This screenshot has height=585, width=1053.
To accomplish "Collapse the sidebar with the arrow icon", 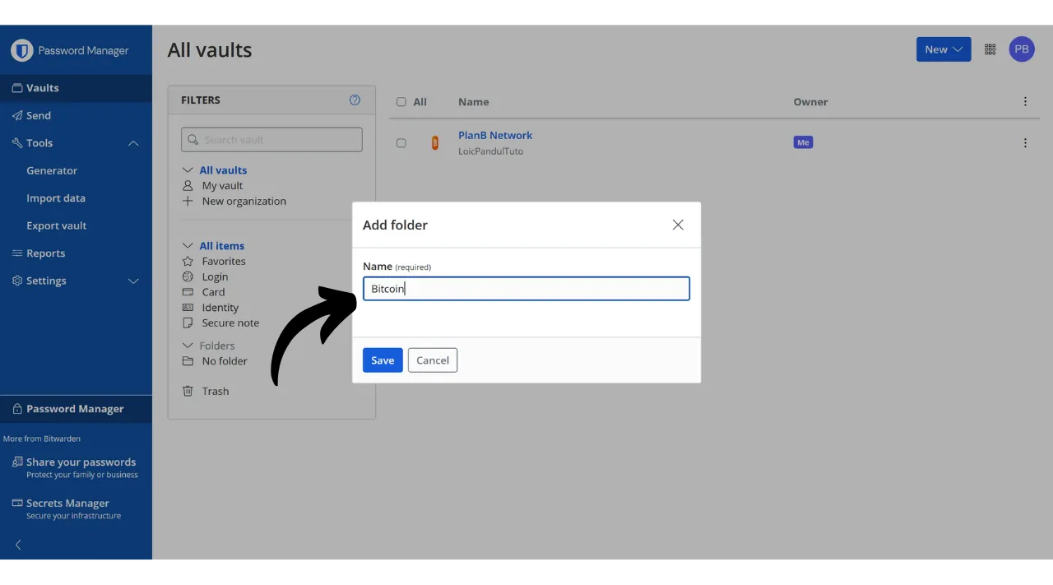I will [x=18, y=545].
